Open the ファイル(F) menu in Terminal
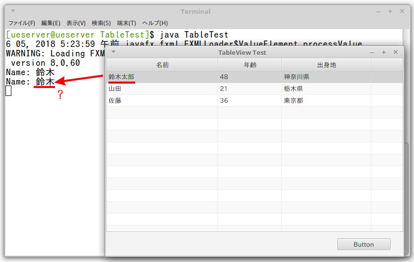The image size is (414, 262). click(22, 23)
